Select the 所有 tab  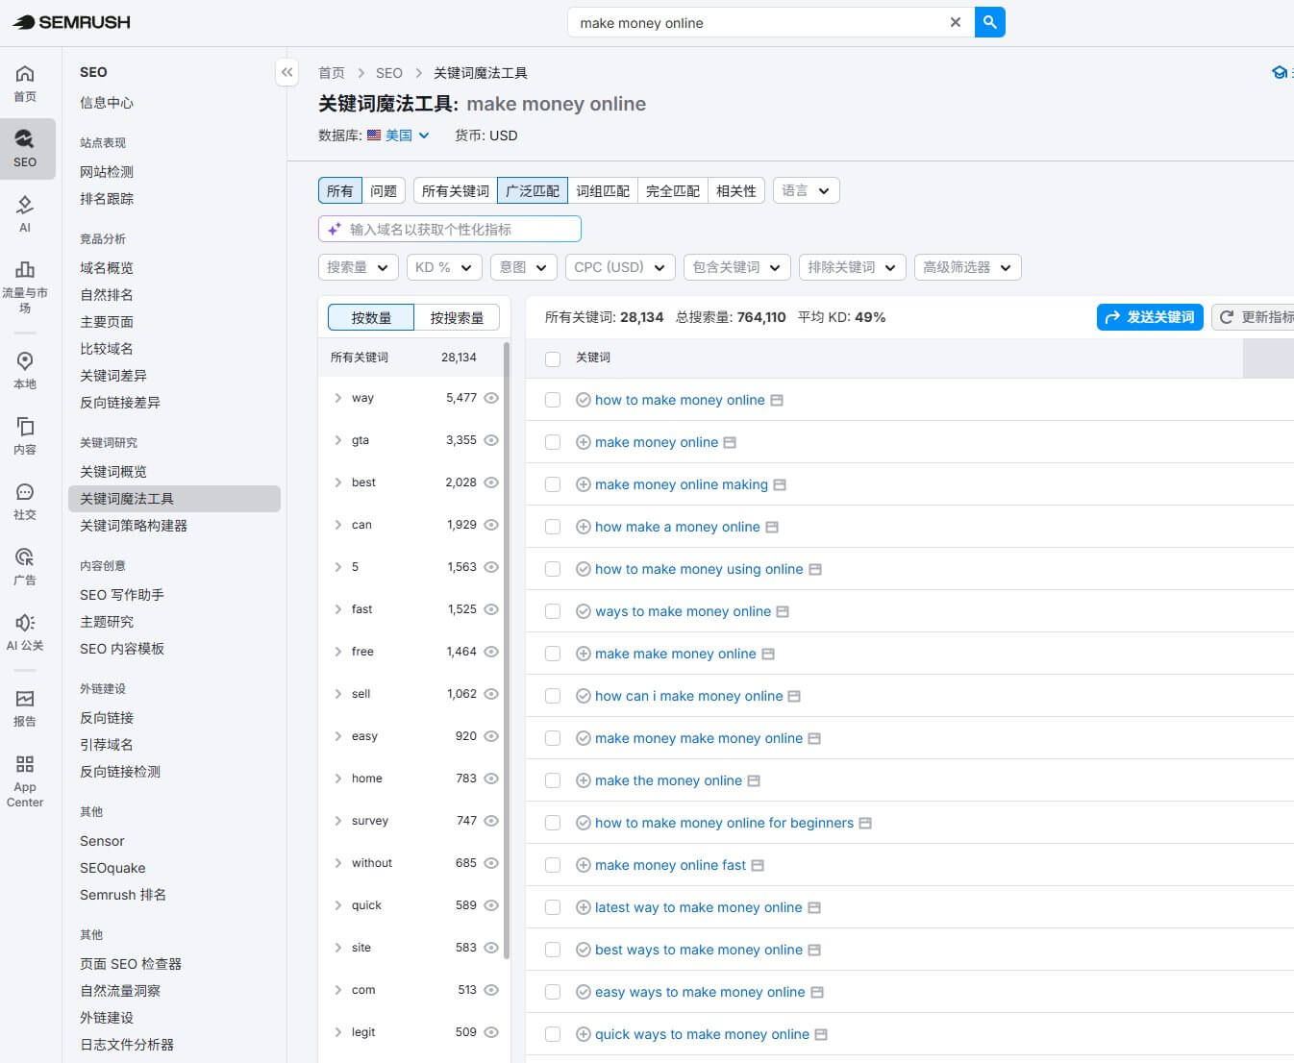click(x=339, y=190)
